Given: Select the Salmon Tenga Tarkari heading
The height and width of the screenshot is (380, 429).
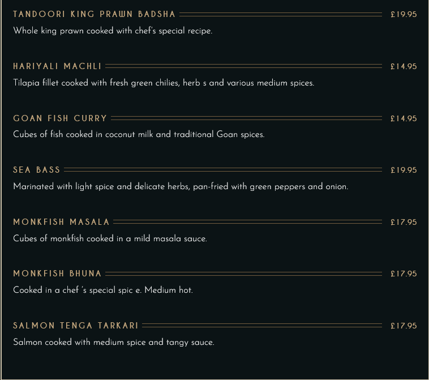Looking at the screenshot, I should 76,326.
